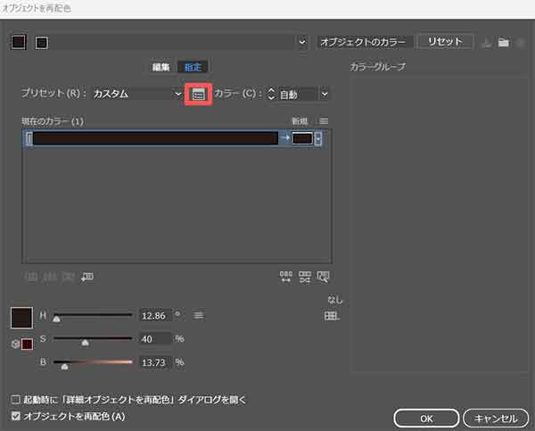Image resolution: width=535 pixels, height=431 pixels.
Task: Switch to the 編集 tab
Action: pos(160,67)
